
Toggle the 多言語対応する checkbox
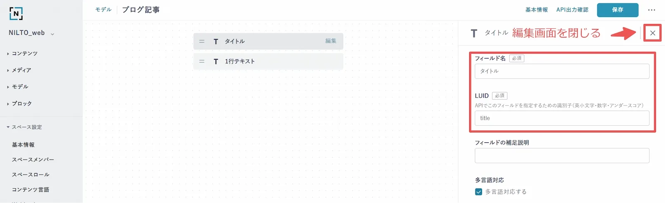click(478, 192)
